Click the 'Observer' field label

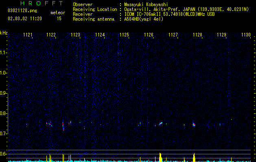[83, 4]
